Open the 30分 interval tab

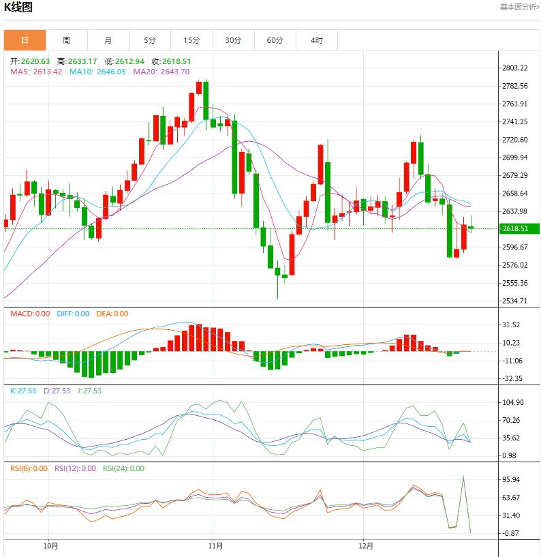(233, 40)
